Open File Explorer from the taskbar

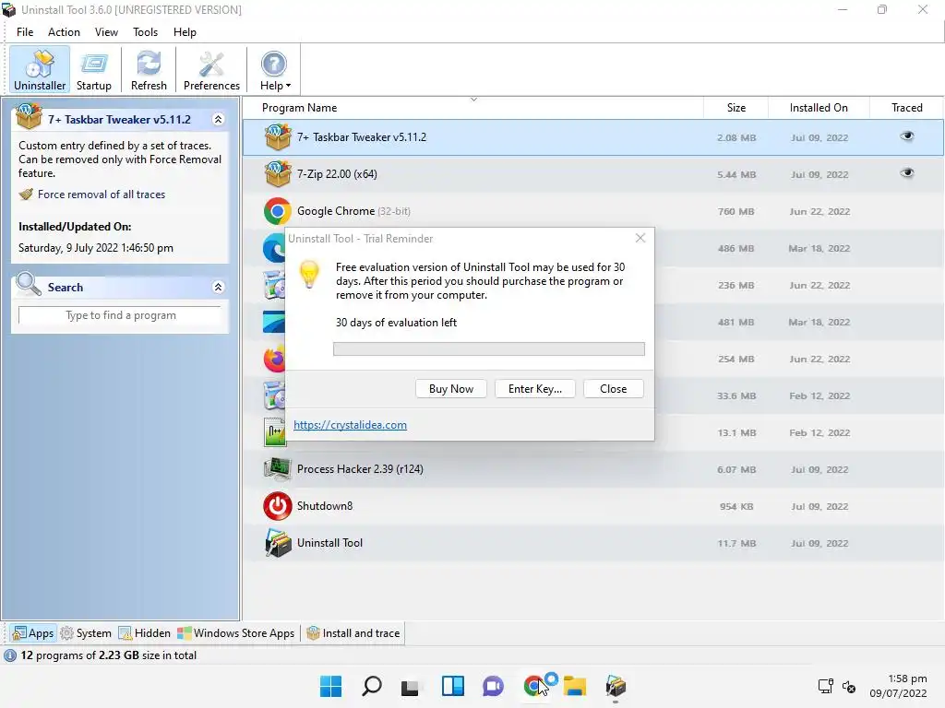point(574,686)
